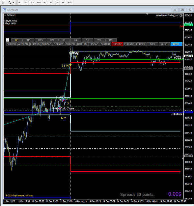
Task: Switch chart symbol to AUDUSD
Action: tap(23, 44)
